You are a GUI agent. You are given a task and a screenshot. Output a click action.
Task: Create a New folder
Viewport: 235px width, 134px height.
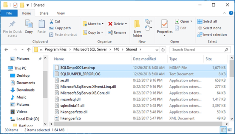coord(137,29)
